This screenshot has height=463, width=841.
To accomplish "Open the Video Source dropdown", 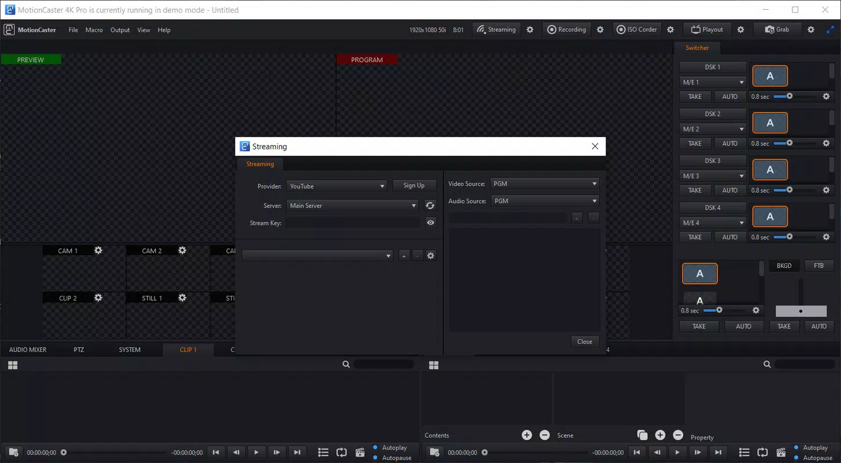I will point(544,183).
